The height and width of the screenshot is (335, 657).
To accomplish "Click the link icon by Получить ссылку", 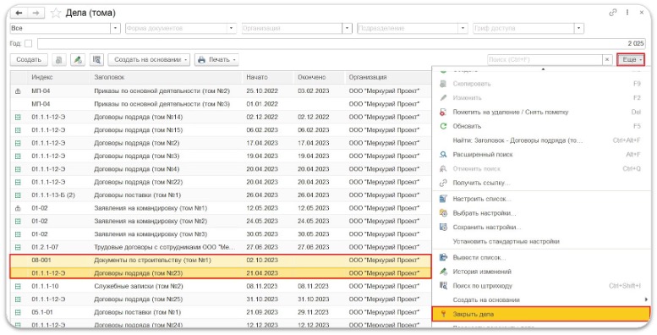I will pyautogui.click(x=443, y=184).
